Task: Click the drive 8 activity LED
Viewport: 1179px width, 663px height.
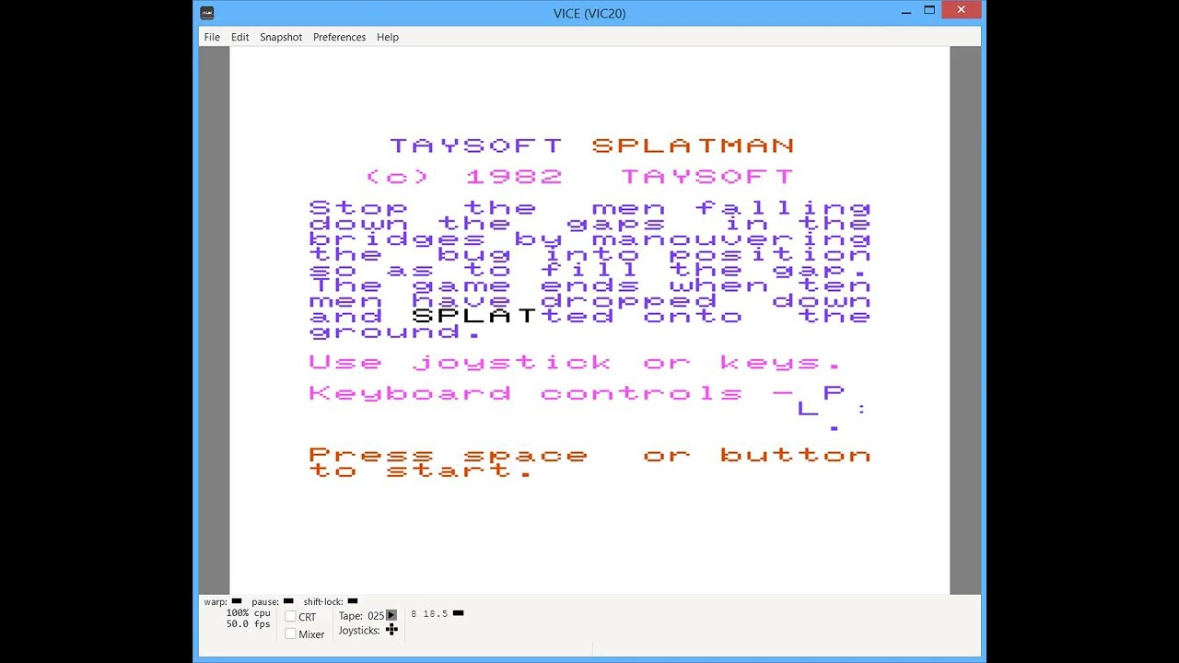Action: tap(459, 612)
